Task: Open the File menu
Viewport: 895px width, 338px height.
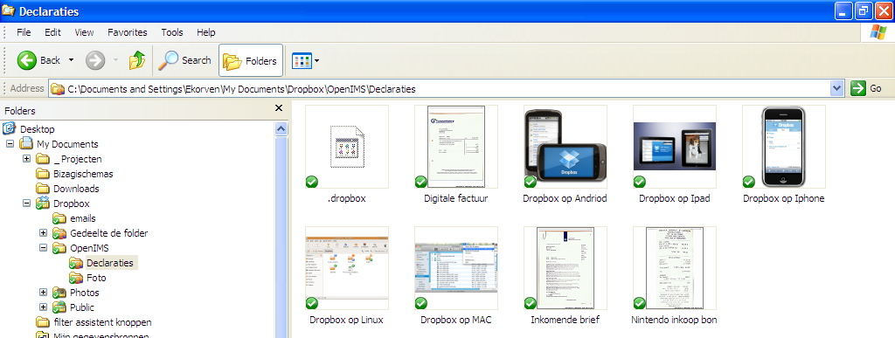Action: click(x=24, y=32)
